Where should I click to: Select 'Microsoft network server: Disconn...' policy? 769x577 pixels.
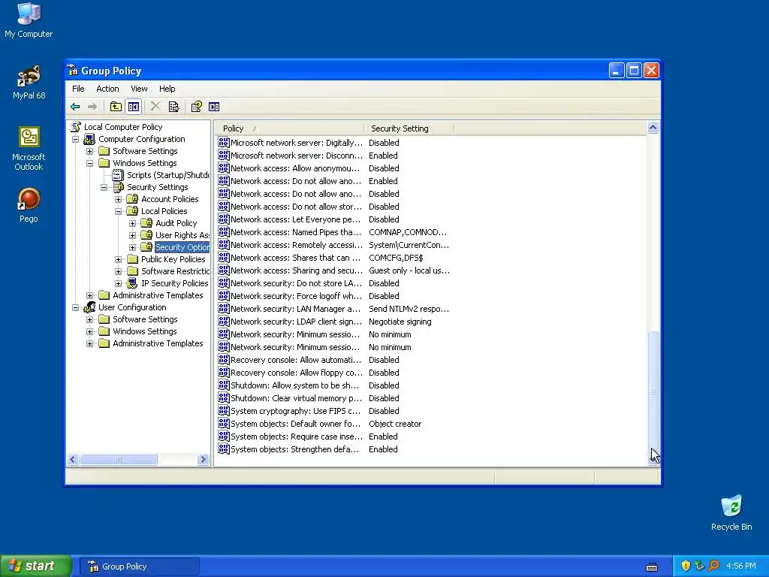click(x=296, y=156)
